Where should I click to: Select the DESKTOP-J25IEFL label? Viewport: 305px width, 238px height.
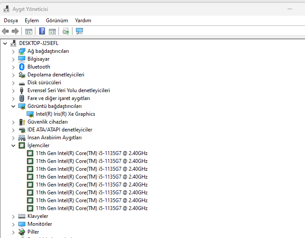tap(39, 43)
